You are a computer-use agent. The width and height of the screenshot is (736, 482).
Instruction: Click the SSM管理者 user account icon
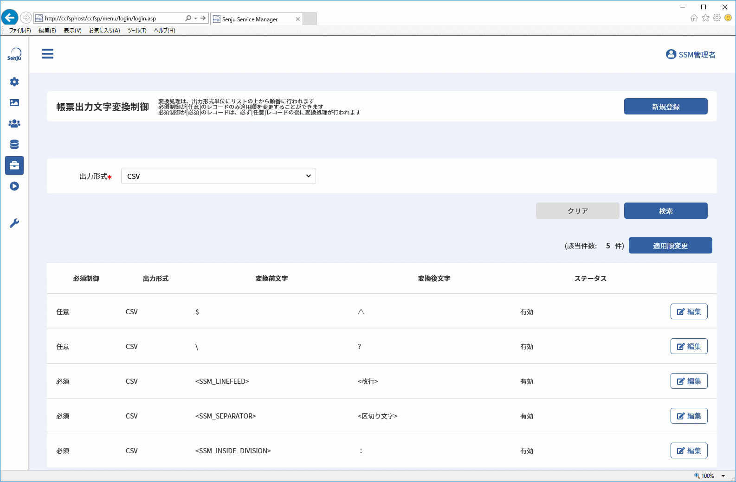point(671,54)
